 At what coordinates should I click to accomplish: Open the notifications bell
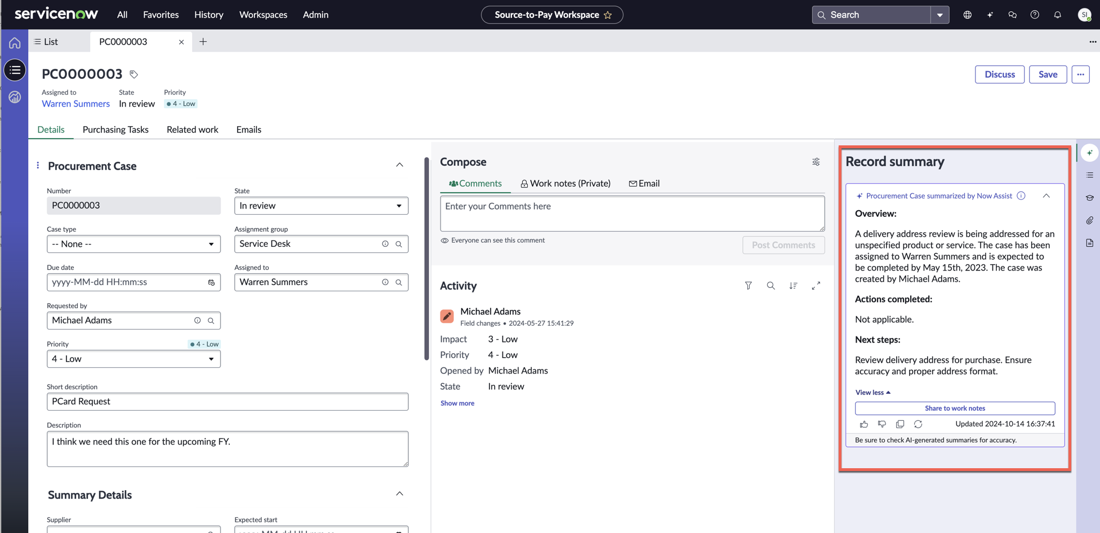coord(1057,15)
